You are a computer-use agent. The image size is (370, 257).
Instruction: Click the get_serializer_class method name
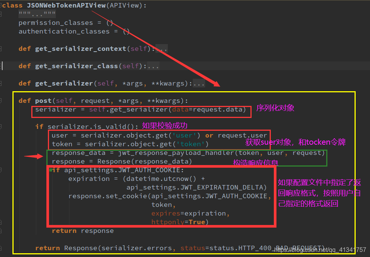[77, 66]
